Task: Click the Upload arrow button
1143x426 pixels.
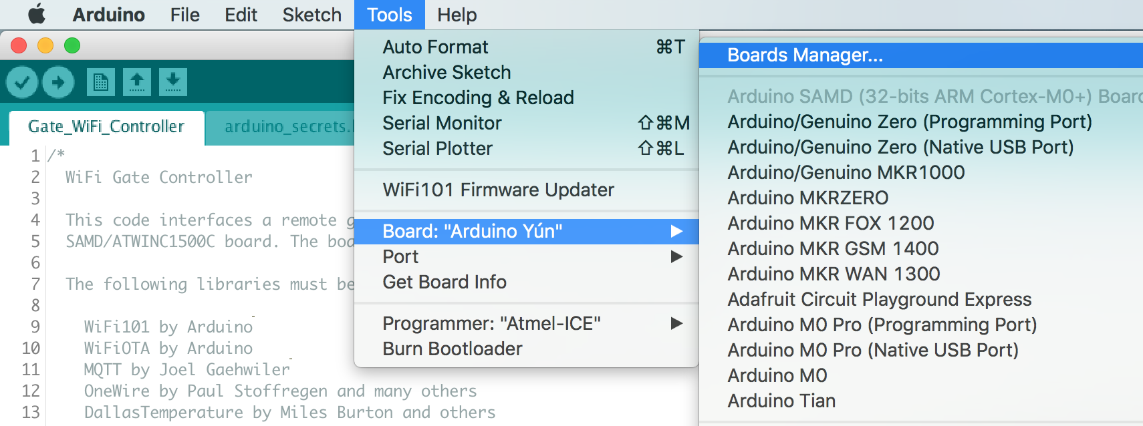Action: coord(58,82)
